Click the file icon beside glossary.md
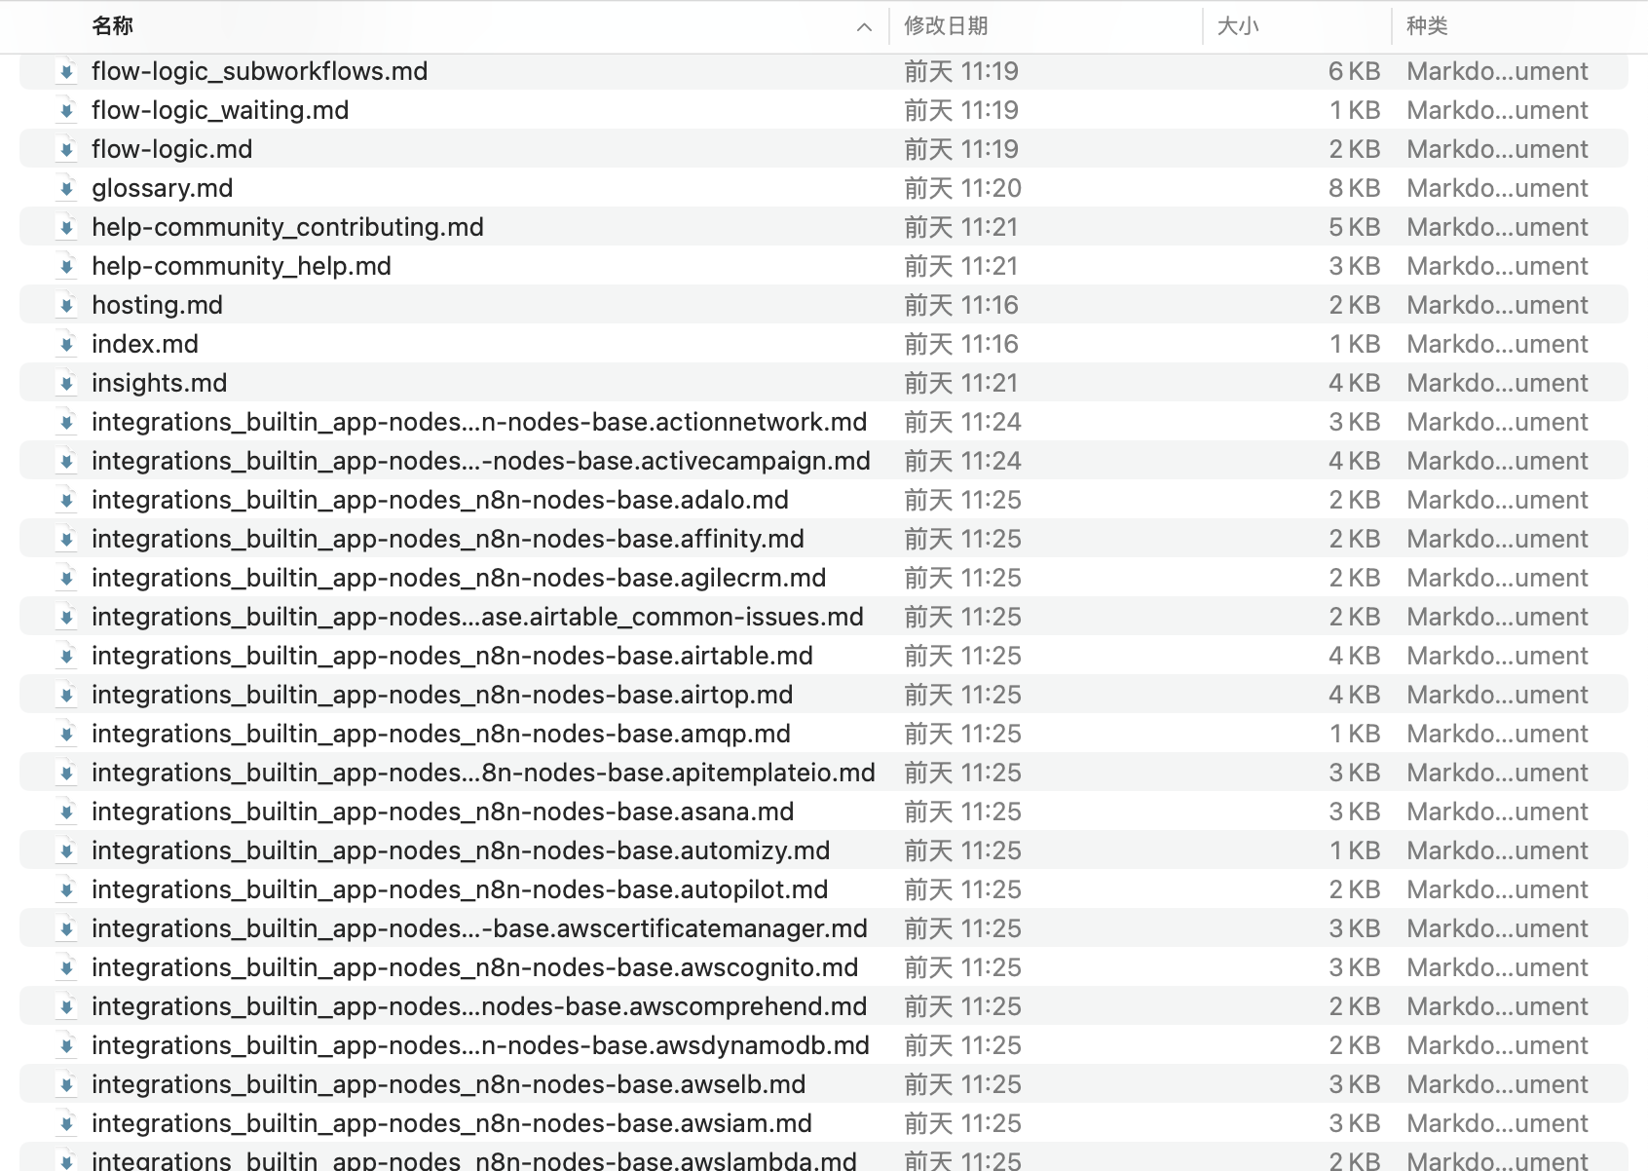The width and height of the screenshot is (1648, 1171). 66,188
